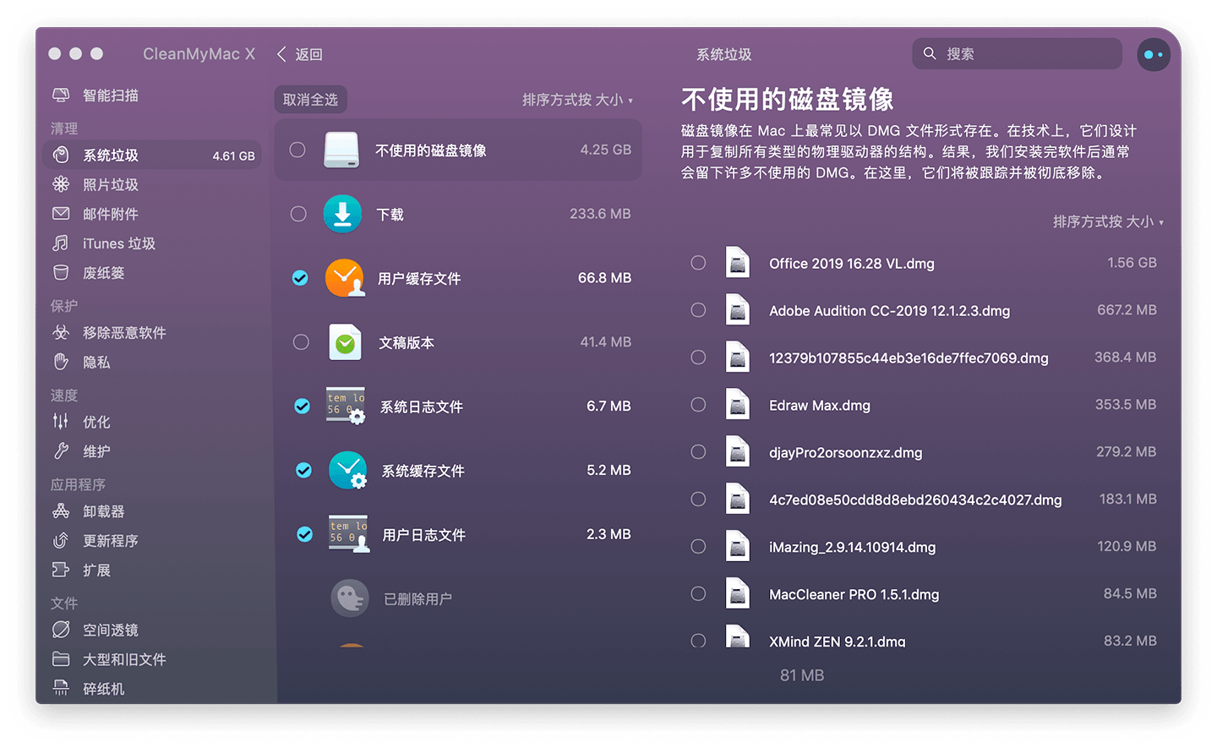
Task: Click Office 2019 16.28 VL.dmg file icon
Action: pos(738,263)
